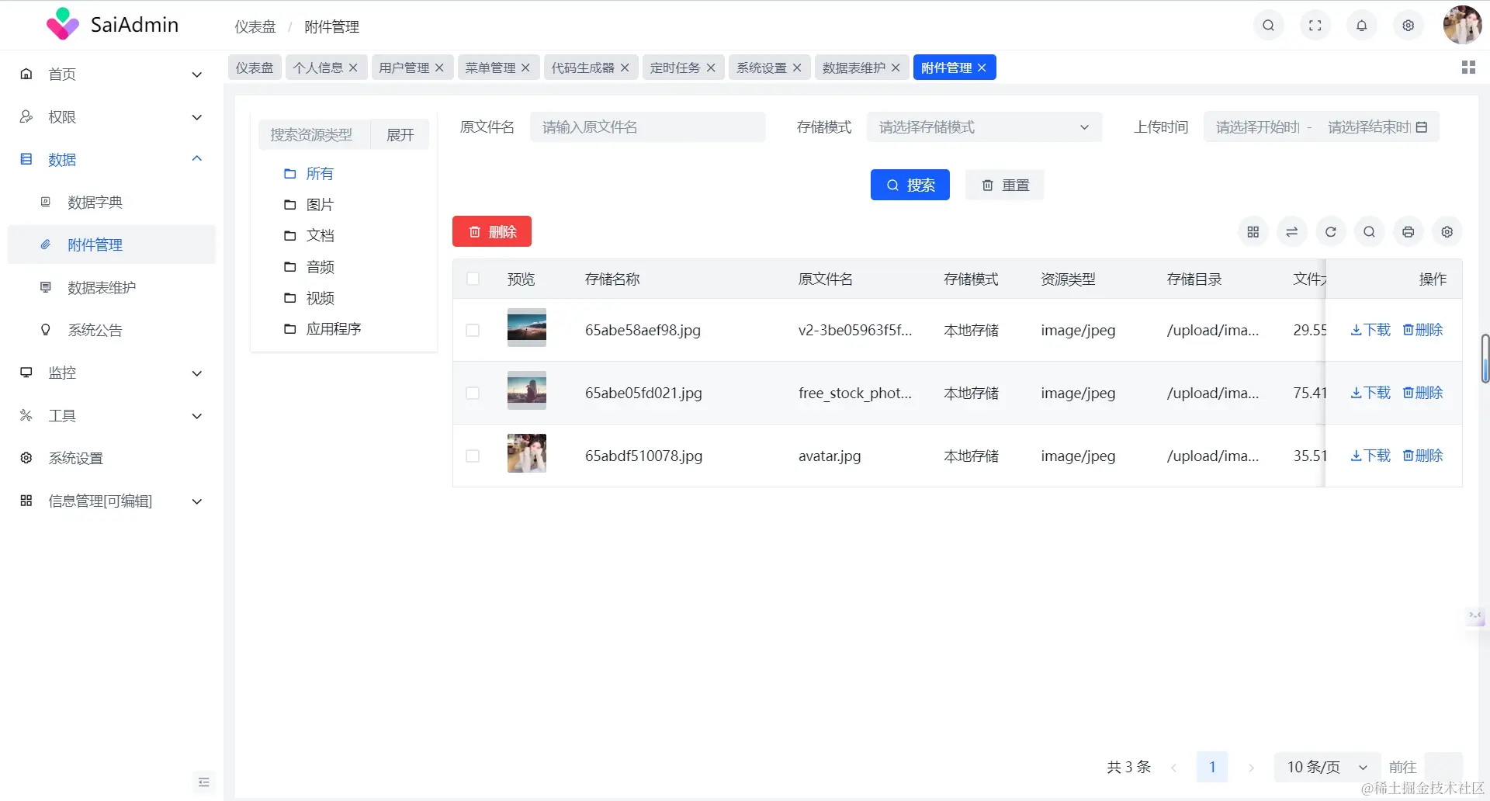Select the row checkbox for 65abe58aef98.jpg
The height and width of the screenshot is (801, 1490).
[473, 330]
